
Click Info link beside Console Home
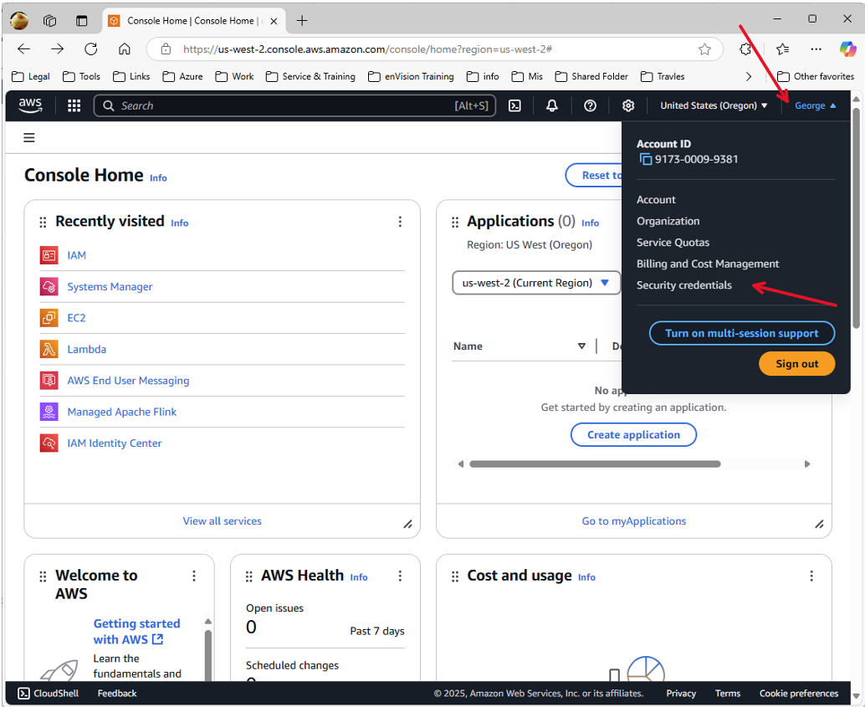point(158,177)
